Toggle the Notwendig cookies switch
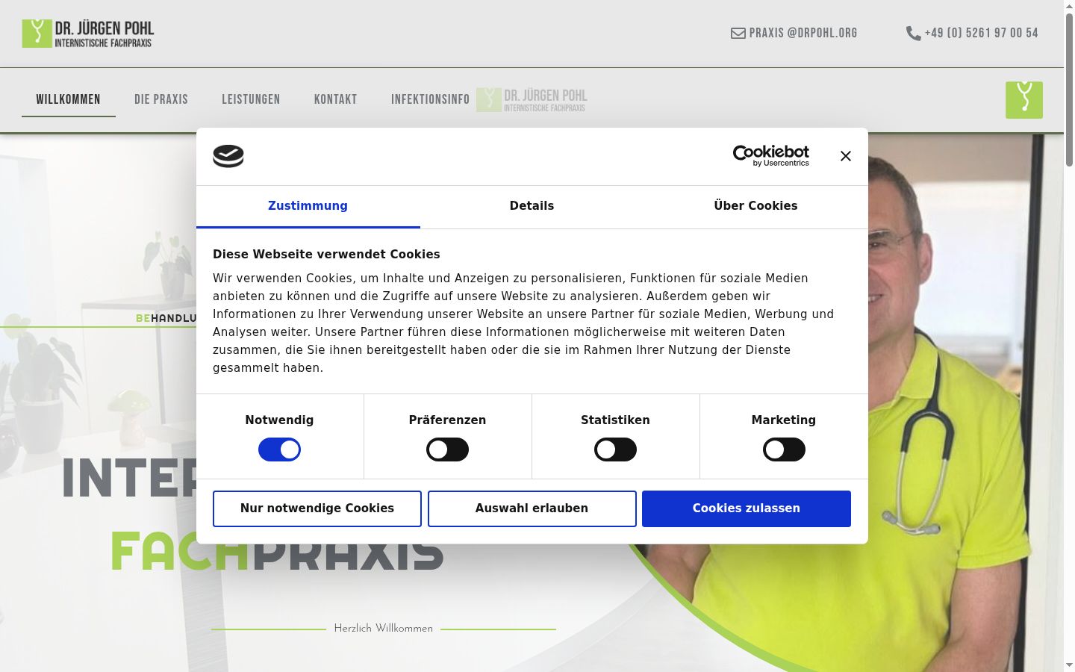This screenshot has height=672, width=1075. point(280,449)
